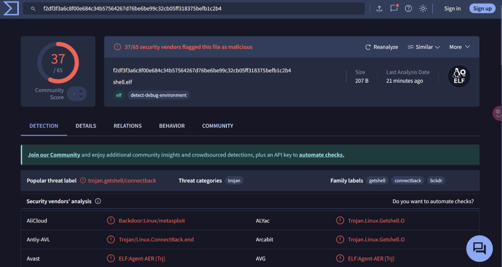Click the bckdr family label
Screen dimensions: 502x267
pyautogui.click(x=436, y=180)
